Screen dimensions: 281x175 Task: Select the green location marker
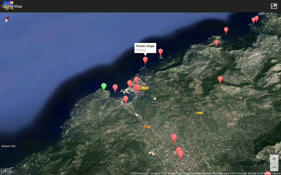(x=104, y=86)
